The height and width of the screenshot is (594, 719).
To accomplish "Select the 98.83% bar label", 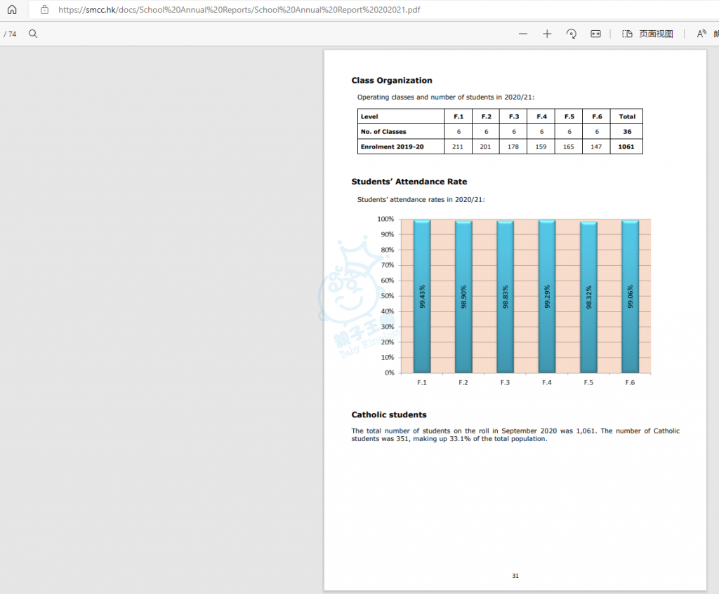I will click(x=506, y=297).
